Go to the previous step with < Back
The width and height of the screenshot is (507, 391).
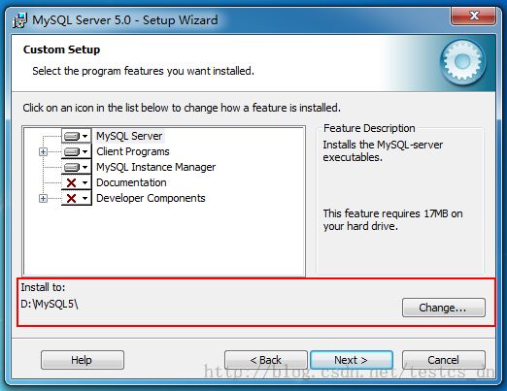click(266, 360)
